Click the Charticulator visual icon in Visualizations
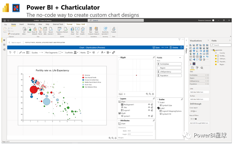Viewport: 237px width, 147px height. coord(194,64)
